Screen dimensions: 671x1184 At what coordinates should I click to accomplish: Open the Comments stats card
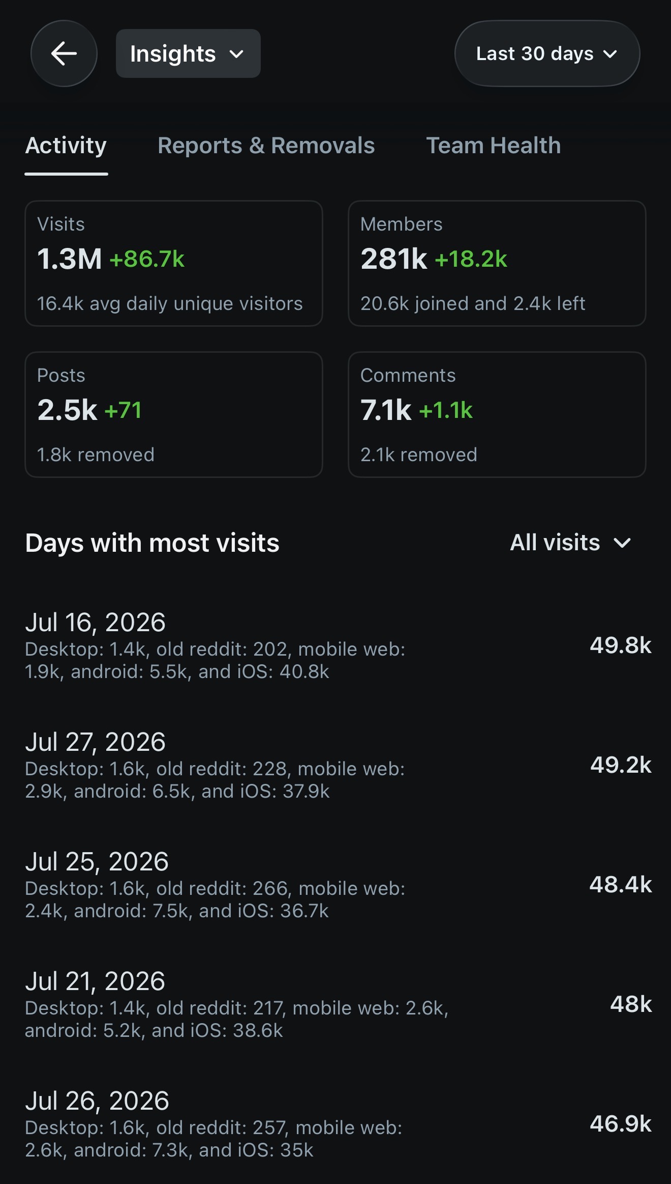[497, 414]
